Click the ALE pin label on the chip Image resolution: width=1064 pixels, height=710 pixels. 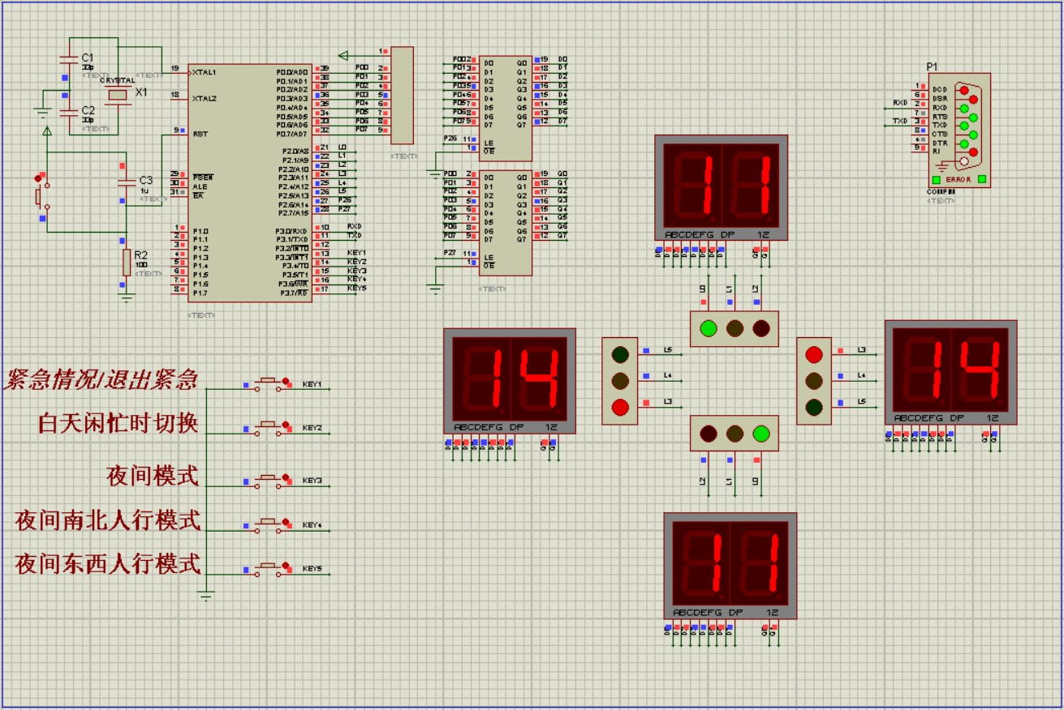click(x=200, y=186)
